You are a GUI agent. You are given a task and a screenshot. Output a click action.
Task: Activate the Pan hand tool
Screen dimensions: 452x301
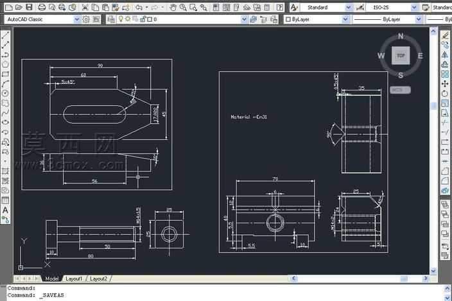pos(173,7)
